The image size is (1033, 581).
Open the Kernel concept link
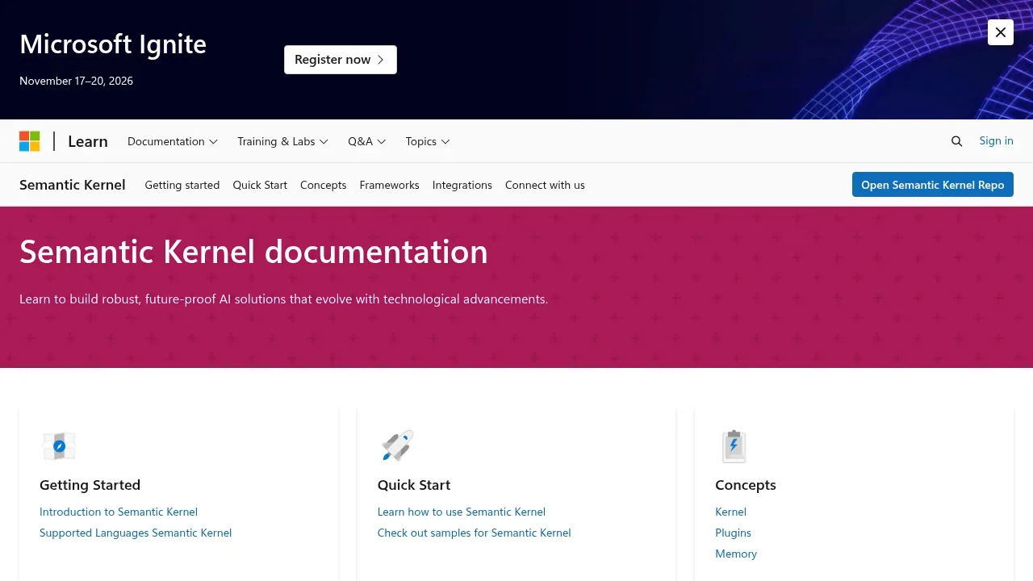(730, 512)
